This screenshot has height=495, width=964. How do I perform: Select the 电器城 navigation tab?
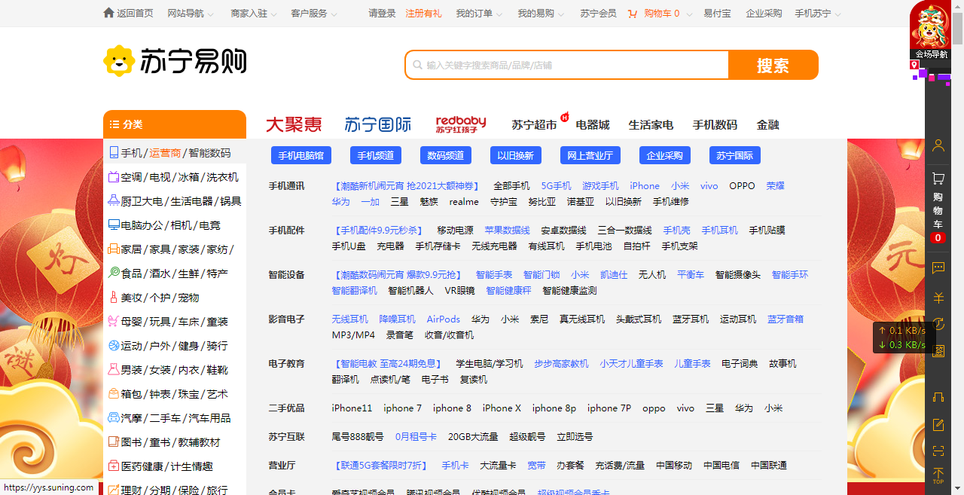pyautogui.click(x=592, y=124)
